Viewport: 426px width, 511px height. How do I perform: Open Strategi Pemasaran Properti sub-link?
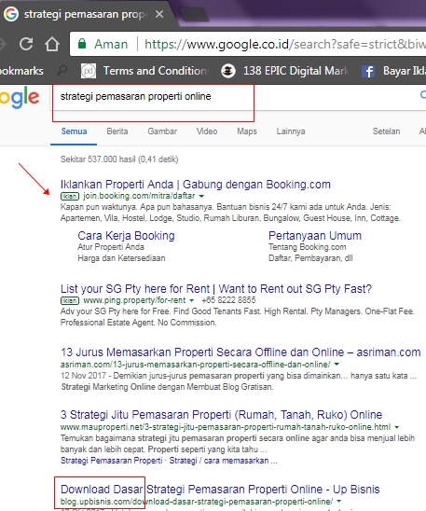(x=111, y=461)
